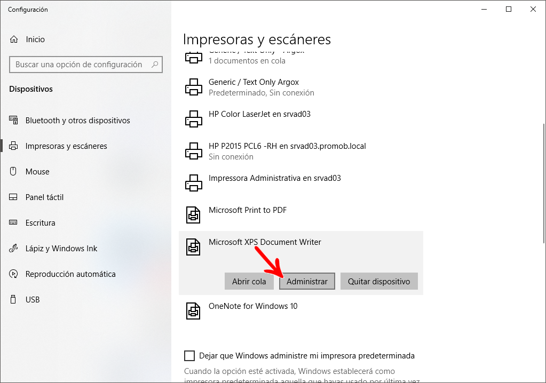Viewport: 546px width, 383px height.
Task: Click Quitar dispositivo button
Action: coord(379,281)
